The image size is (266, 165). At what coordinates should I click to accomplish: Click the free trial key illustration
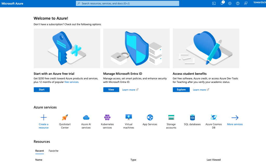tap(67, 48)
